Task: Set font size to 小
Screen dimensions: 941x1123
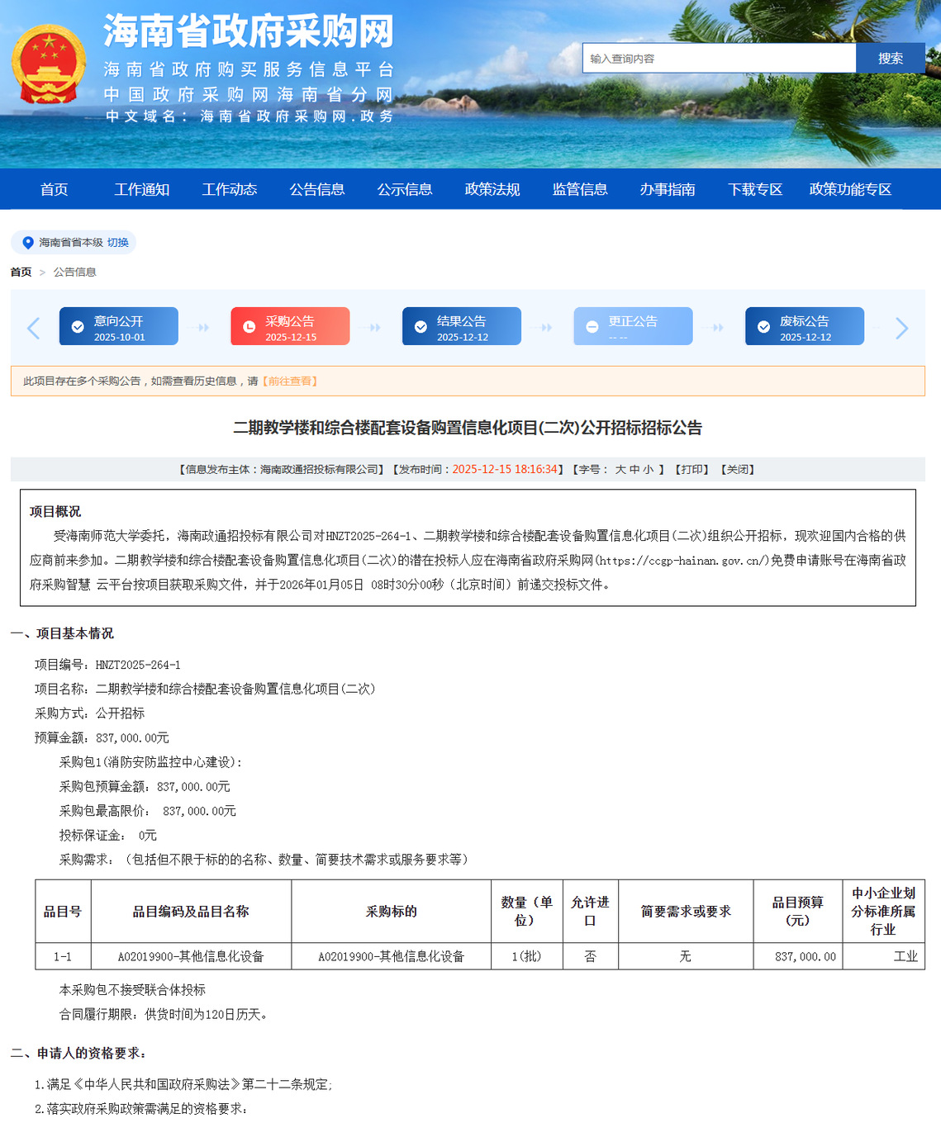Action: pyautogui.click(x=648, y=470)
